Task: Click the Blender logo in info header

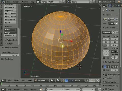Action: pos(119,2)
